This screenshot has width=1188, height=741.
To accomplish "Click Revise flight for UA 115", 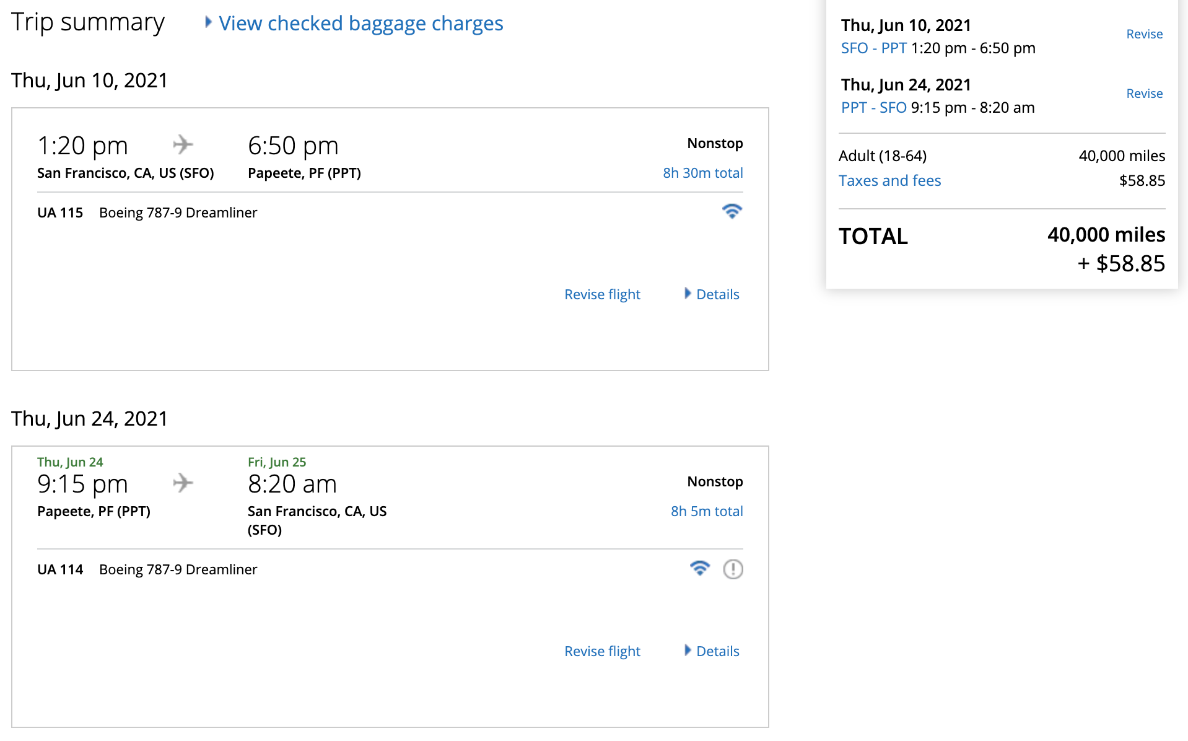I will tap(602, 294).
